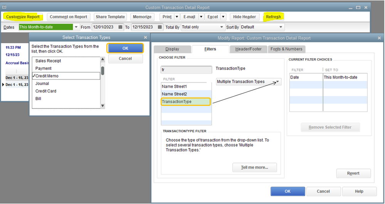This screenshot has height=204, width=385.
Task: Switch to the Display tab
Action: click(x=172, y=49)
